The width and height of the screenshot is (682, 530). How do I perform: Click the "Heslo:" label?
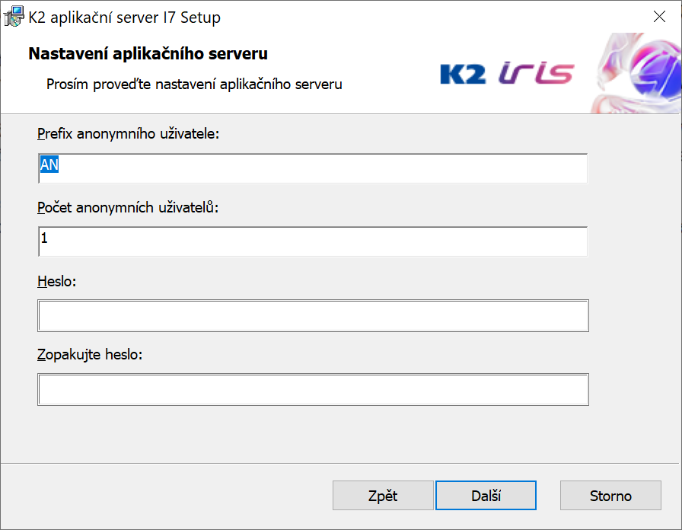click(57, 281)
